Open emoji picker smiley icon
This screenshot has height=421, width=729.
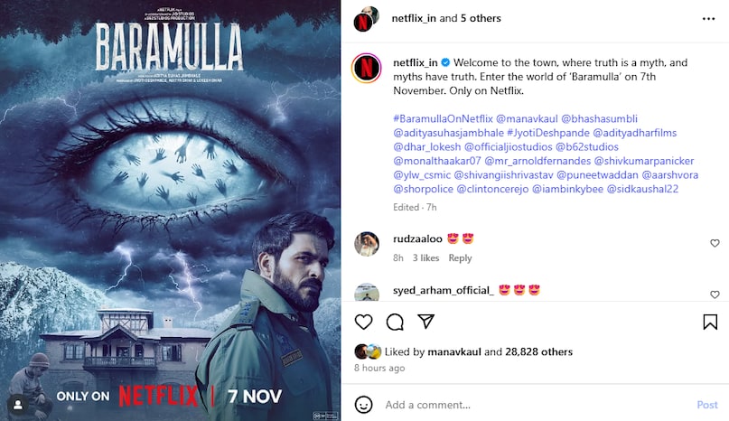pyautogui.click(x=363, y=404)
